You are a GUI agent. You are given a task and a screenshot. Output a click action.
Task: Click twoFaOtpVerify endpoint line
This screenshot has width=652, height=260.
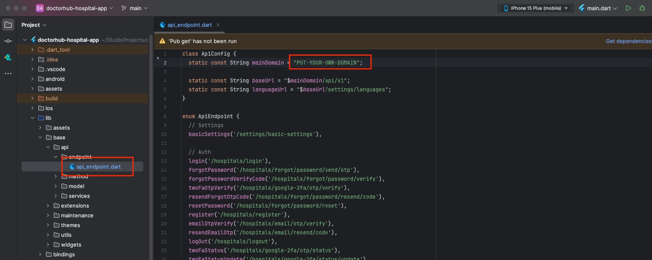click(269, 188)
